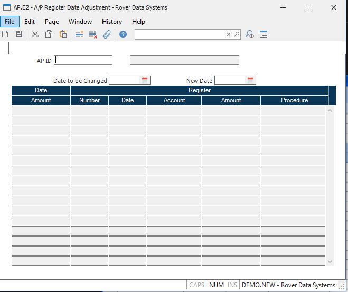
Task: Click the New document icon
Action: (5, 34)
